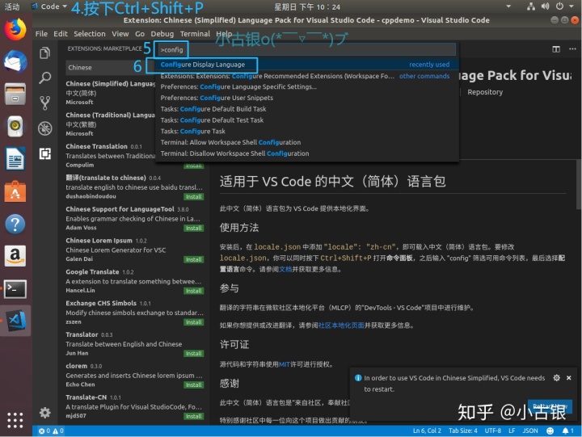Open the editor more actions ellipsis
The width and height of the screenshot is (582, 437).
(573, 49)
